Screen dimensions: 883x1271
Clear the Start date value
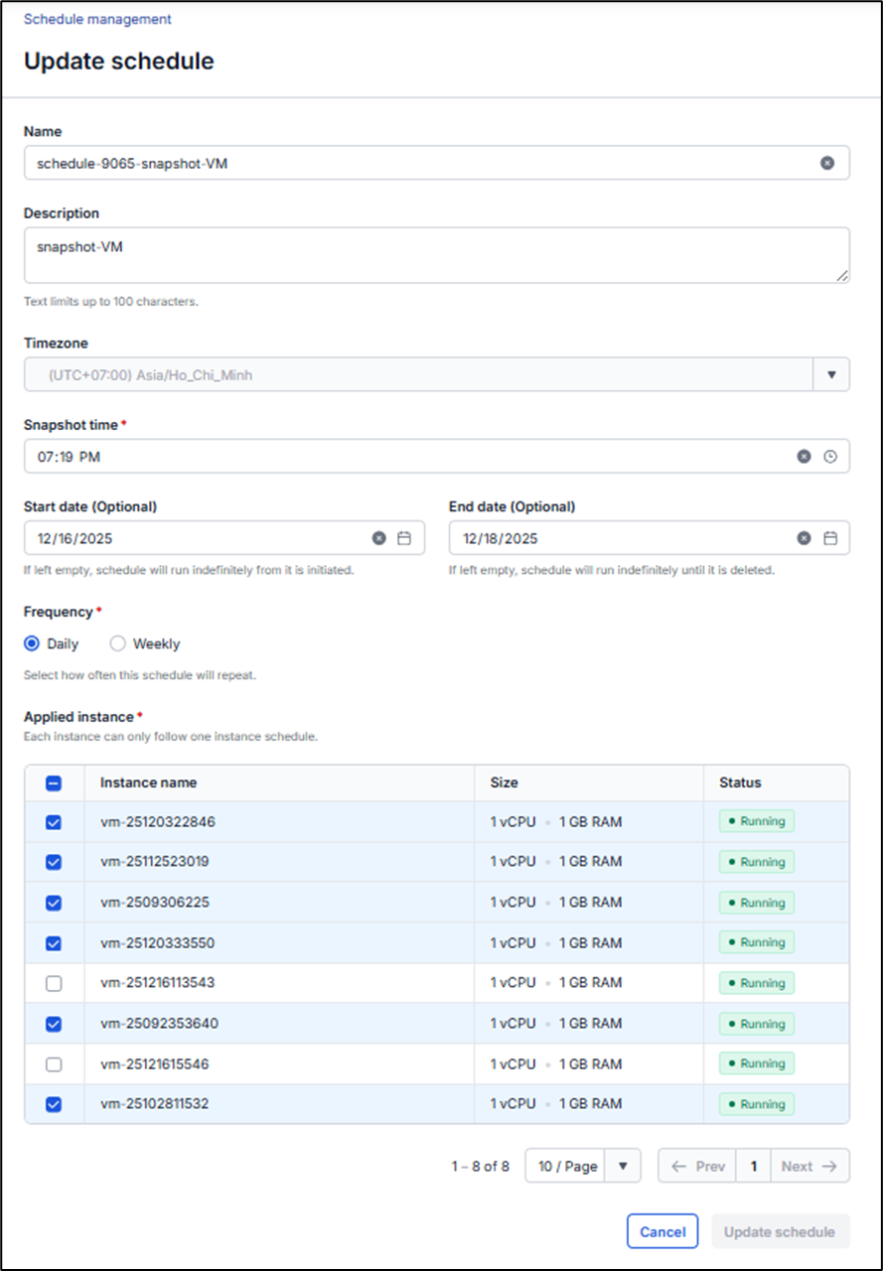click(x=378, y=538)
